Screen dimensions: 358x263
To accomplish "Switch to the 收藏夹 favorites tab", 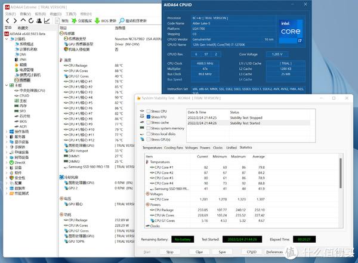I will (x=23, y=28).
